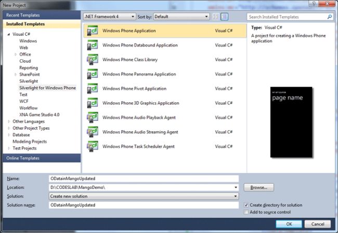Expand the Test Projects node
Screen dimensions: 338x233
coord(9,148)
